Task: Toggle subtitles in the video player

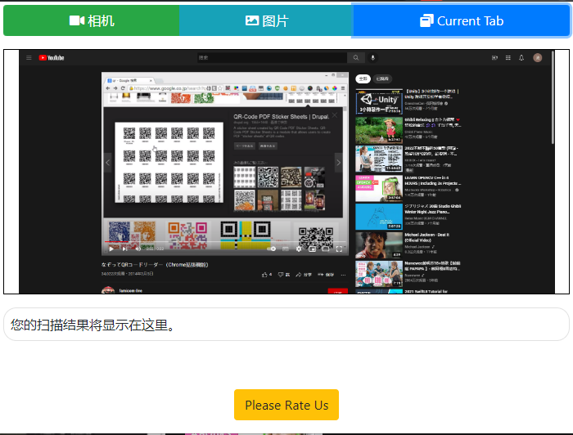Action: 286,249
